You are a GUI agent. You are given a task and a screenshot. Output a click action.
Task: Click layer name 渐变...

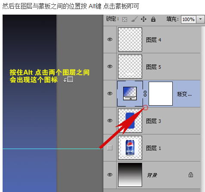point(184,94)
